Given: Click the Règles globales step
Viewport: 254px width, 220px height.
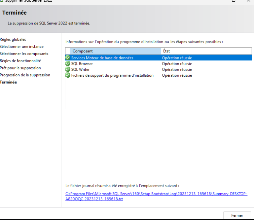Looking at the screenshot, I should 13,39.
